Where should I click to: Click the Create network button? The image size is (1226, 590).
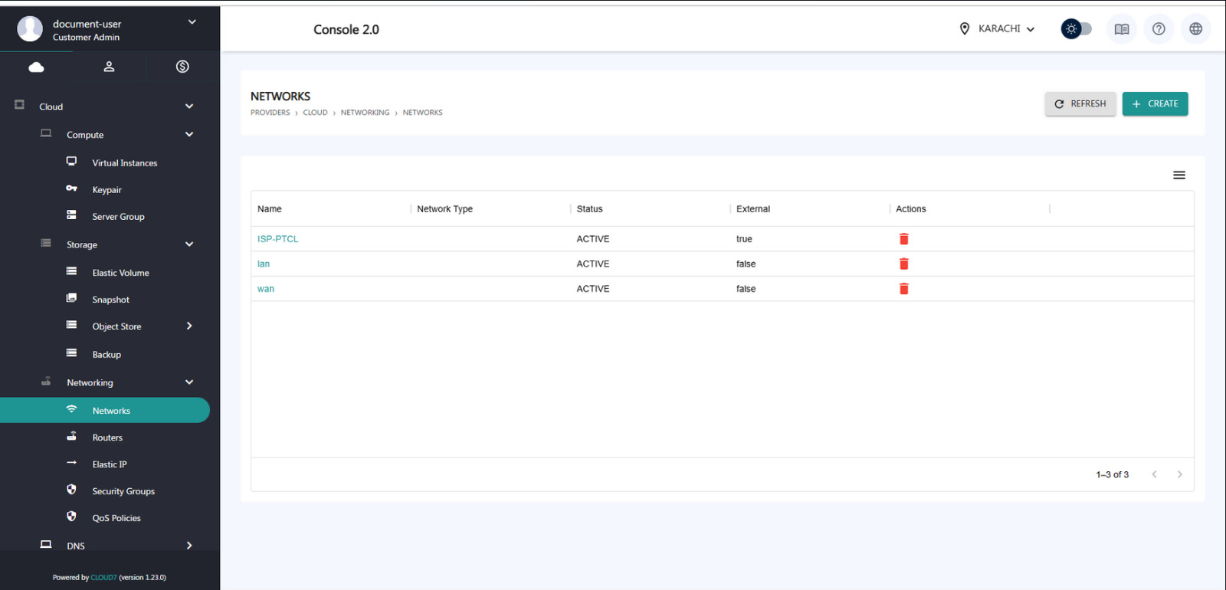(1154, 103)
